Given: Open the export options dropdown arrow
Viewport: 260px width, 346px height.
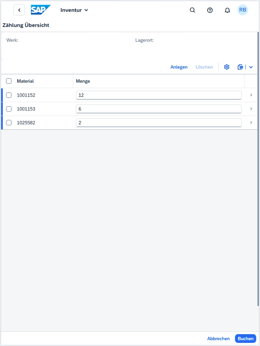Looking at the screenshot, I should [251, 67].
